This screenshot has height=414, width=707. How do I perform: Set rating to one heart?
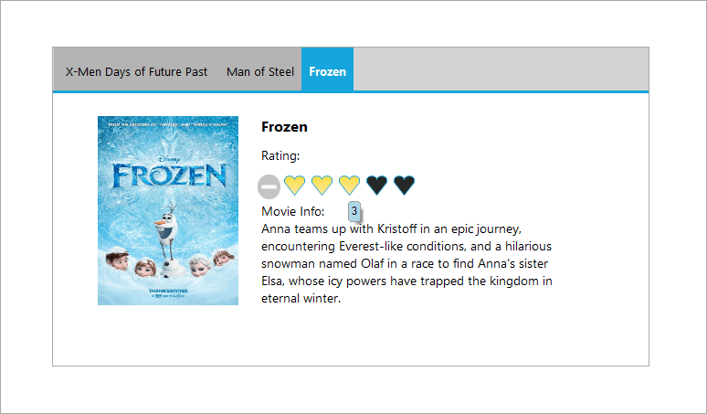pyautogui.click(x=294, y=186)
